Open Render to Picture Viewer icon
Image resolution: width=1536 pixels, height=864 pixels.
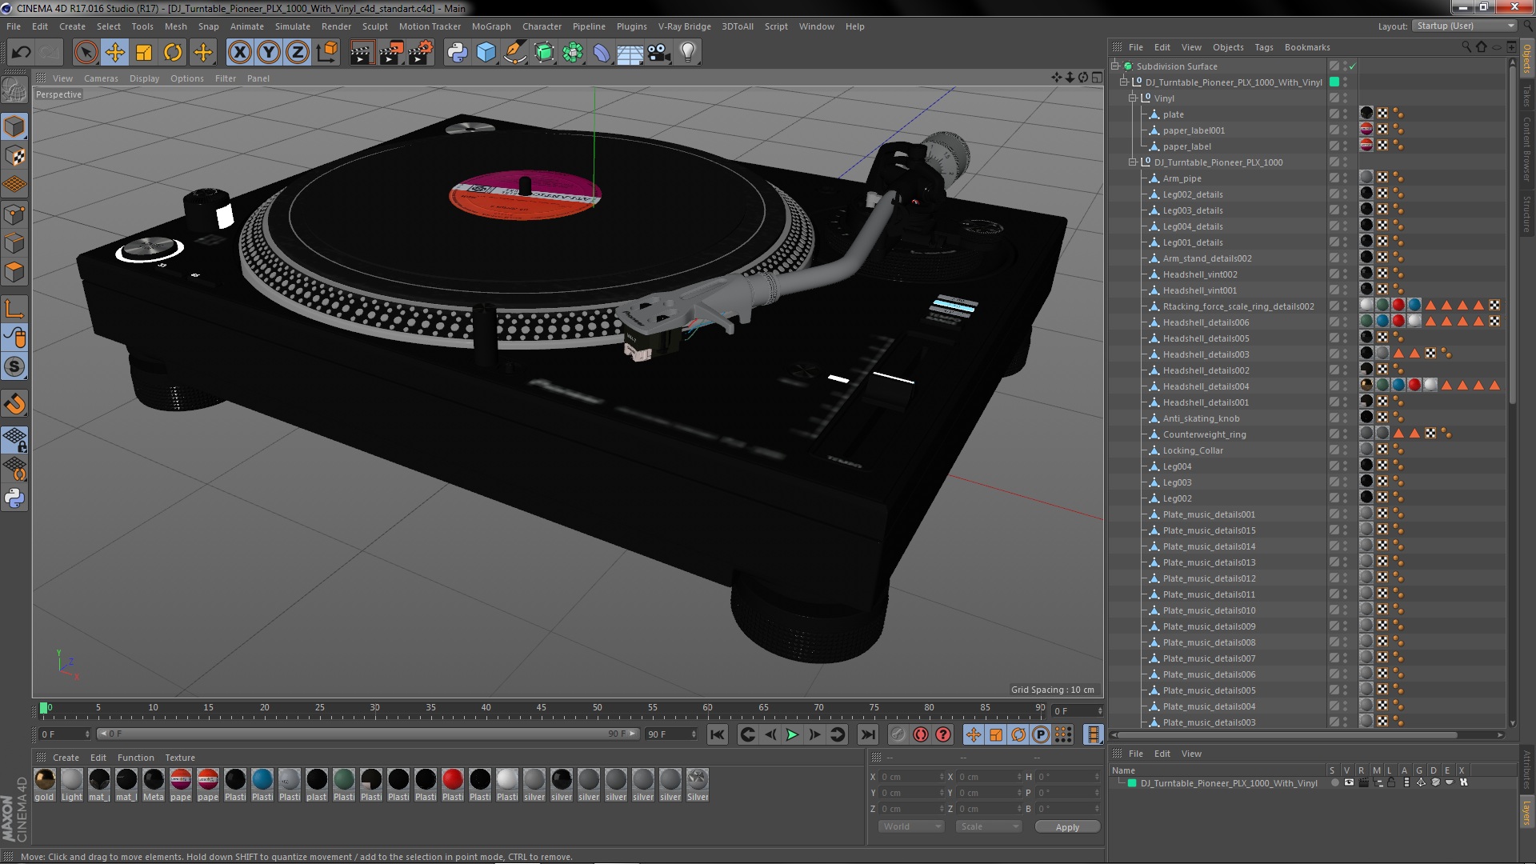point(390,53)
